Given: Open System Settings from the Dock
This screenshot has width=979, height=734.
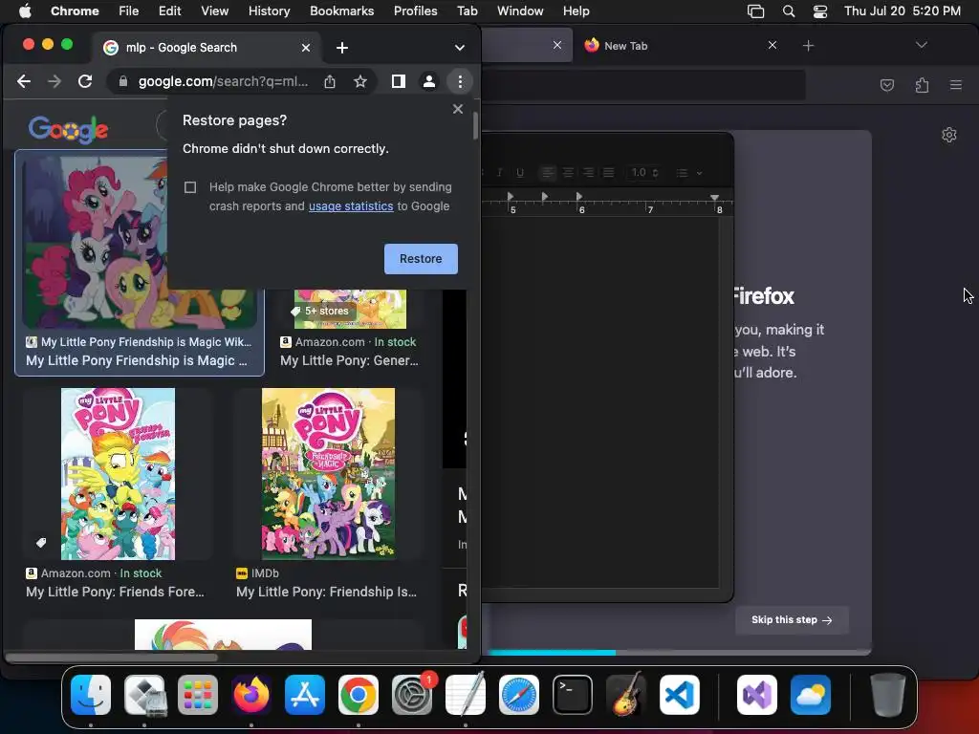Looking at the screenshot, I should 412,695.
